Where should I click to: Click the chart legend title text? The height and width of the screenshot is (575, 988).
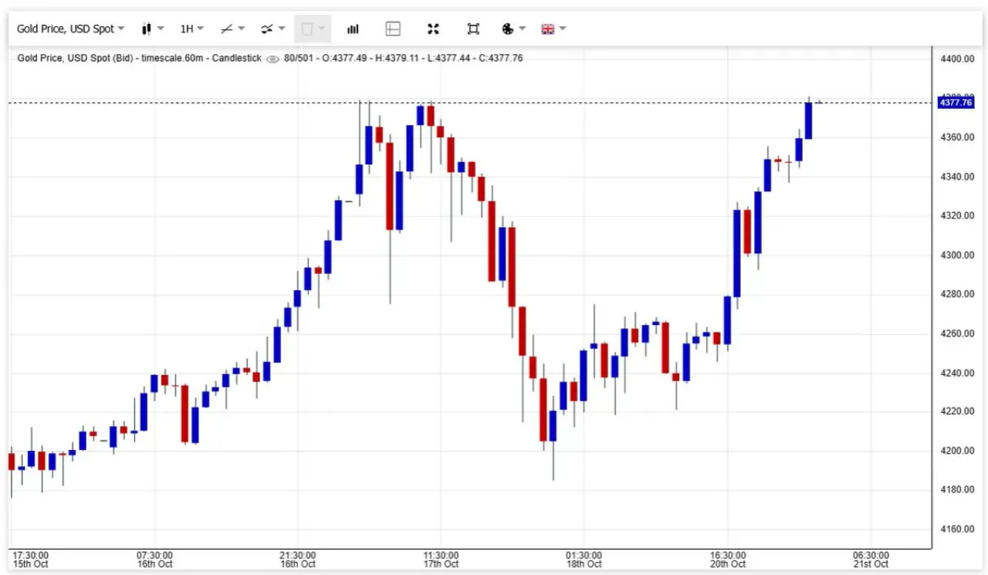(x=140, y=58)
